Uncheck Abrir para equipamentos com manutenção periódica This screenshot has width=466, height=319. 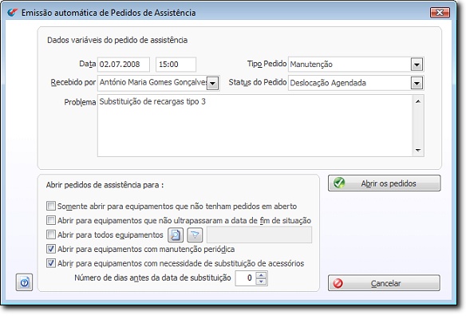coord(51,249)
